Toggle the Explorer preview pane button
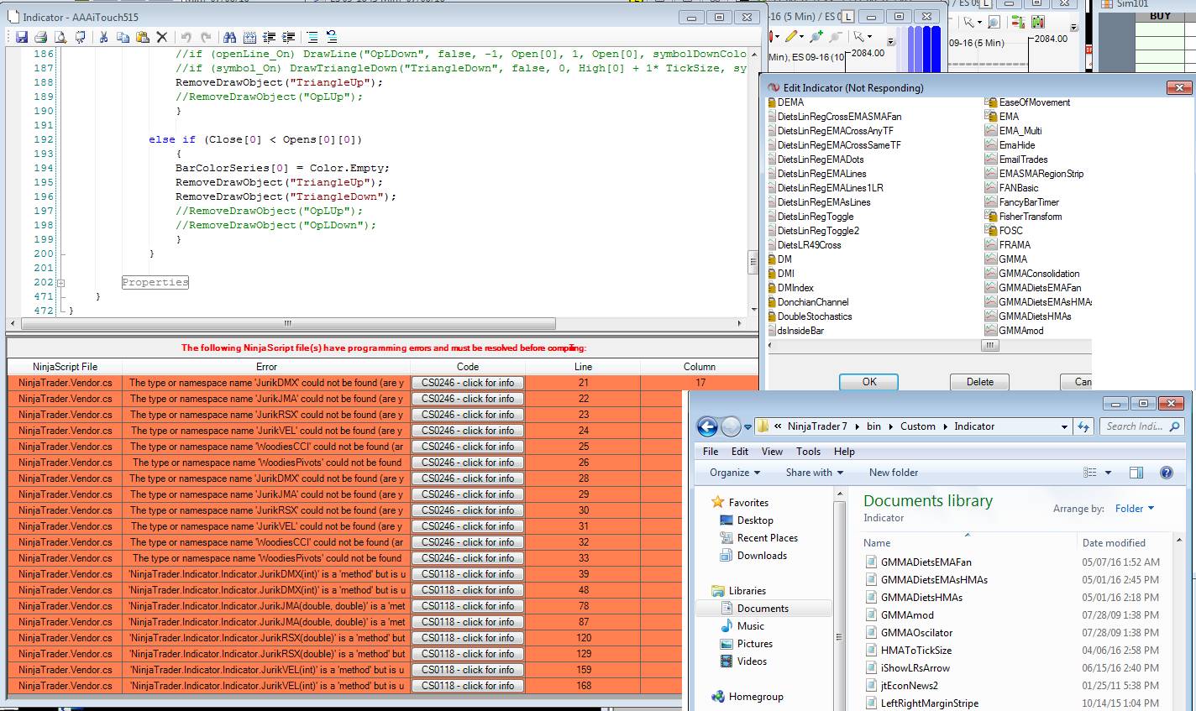Image resolution: width=1196 pixels, height=711 pixels. point(1136,473)
